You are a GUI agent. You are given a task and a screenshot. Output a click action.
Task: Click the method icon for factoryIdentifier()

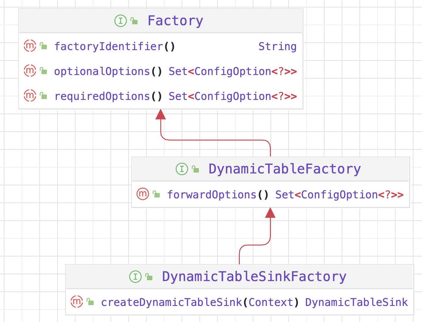coord(30,46)
